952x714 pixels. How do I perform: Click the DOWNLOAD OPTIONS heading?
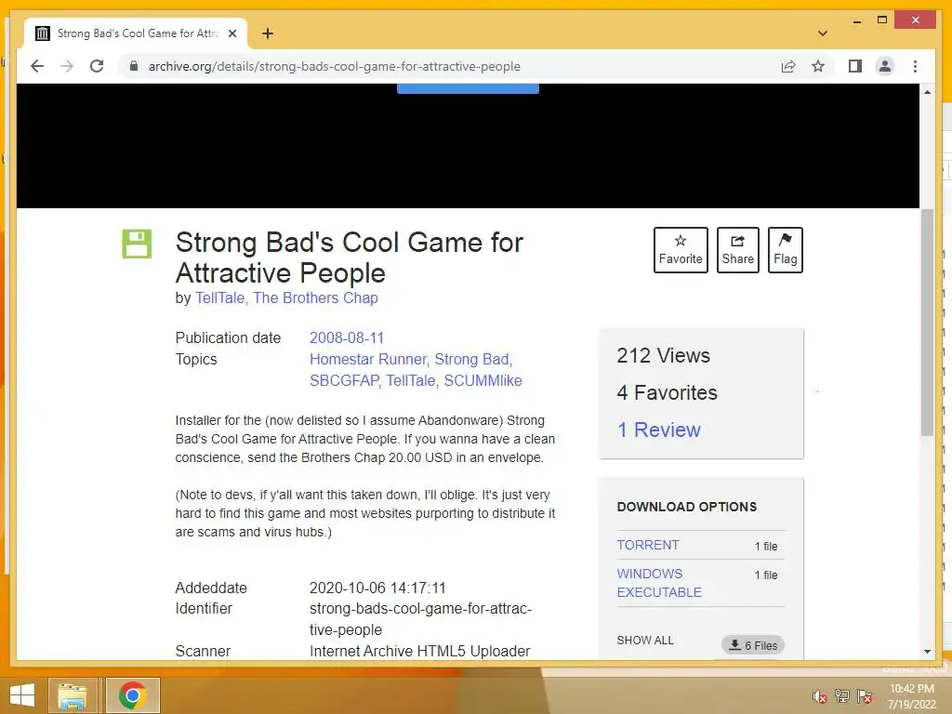tap(687, 507)
